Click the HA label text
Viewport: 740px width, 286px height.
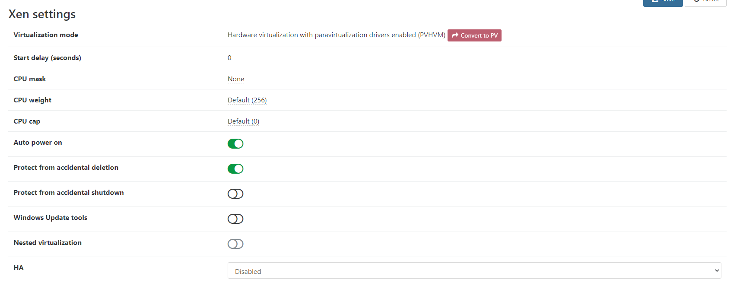pyautogui.click(x=19, y=268)
